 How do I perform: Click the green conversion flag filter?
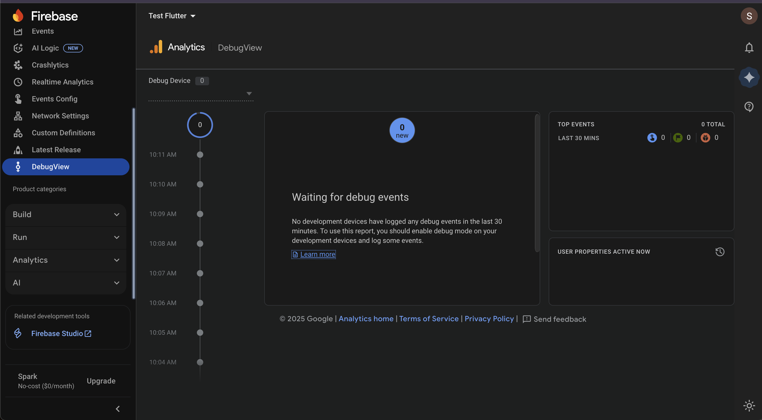678,137
